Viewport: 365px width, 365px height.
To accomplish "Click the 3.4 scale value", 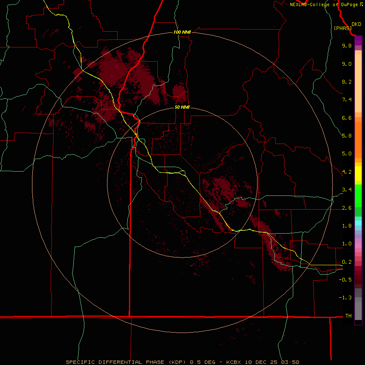I will (x=347, y=190).
